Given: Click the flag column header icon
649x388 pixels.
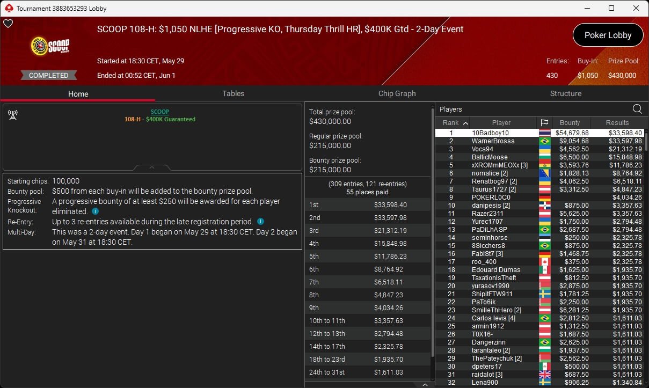Looking at the screenshot, I should click(x=544, y=123).
